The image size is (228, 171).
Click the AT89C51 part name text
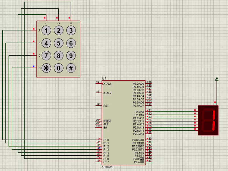[107, 167]
